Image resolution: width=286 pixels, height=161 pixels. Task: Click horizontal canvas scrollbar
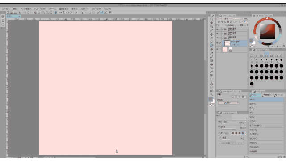click(129, 157)
